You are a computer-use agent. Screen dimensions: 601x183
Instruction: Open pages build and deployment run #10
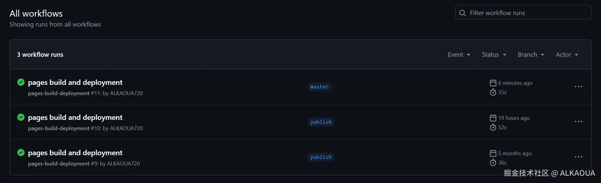click(x=75, y=117)
